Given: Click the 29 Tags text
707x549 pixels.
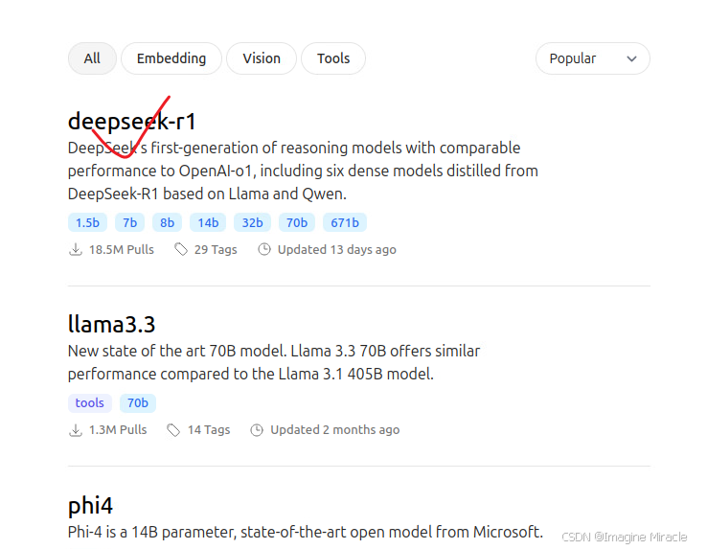Looking at the screenshot, I should (x=216, y=249).
